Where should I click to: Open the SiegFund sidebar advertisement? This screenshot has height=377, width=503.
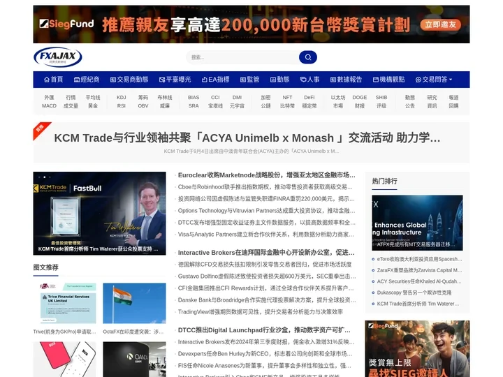(417, 349)
